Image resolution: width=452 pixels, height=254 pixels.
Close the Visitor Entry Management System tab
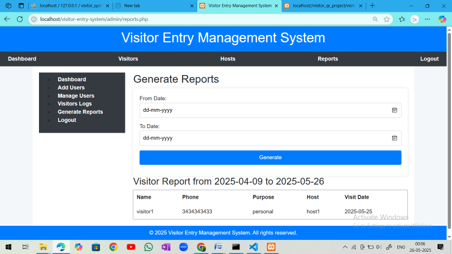[x=276, y=6]
